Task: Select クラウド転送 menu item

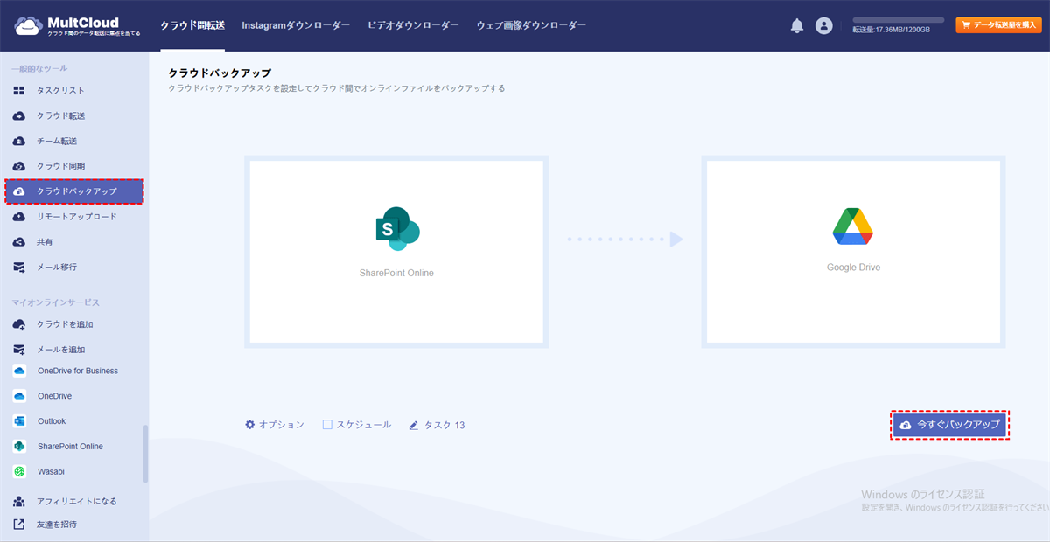Action: pyautogui.click(x=61, y=116)
